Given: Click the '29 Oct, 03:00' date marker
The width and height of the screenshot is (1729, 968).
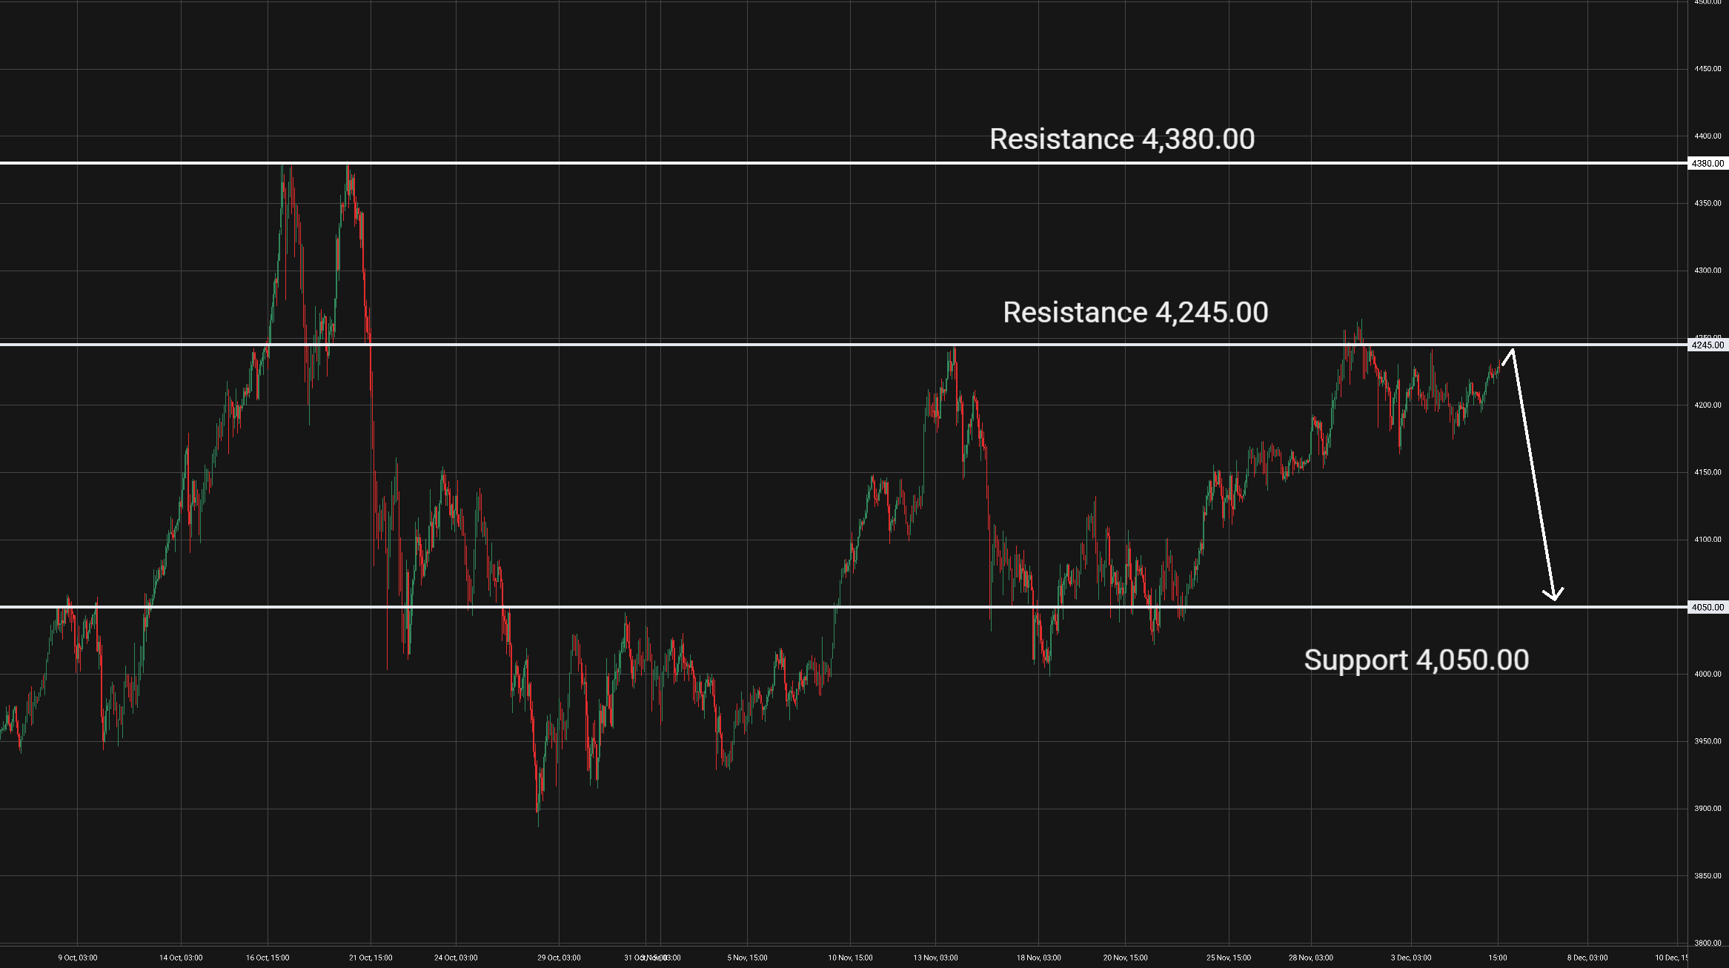Looking at the screenshot, I should [559, 958].
